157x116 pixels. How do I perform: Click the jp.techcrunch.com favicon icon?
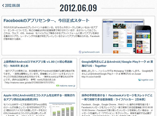[80, 52]
